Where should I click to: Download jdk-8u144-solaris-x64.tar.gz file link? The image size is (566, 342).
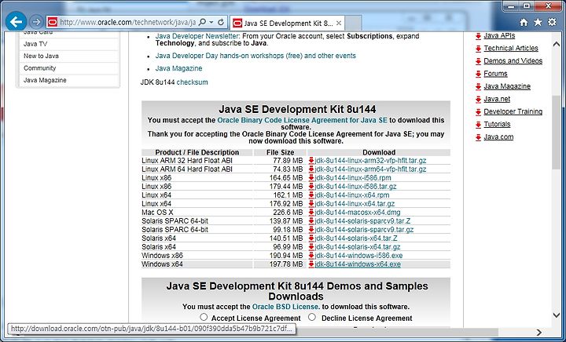tap(358, 247)
